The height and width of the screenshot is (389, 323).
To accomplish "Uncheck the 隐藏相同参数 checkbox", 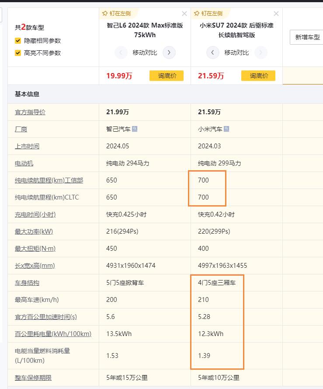I will click(18, 41).
